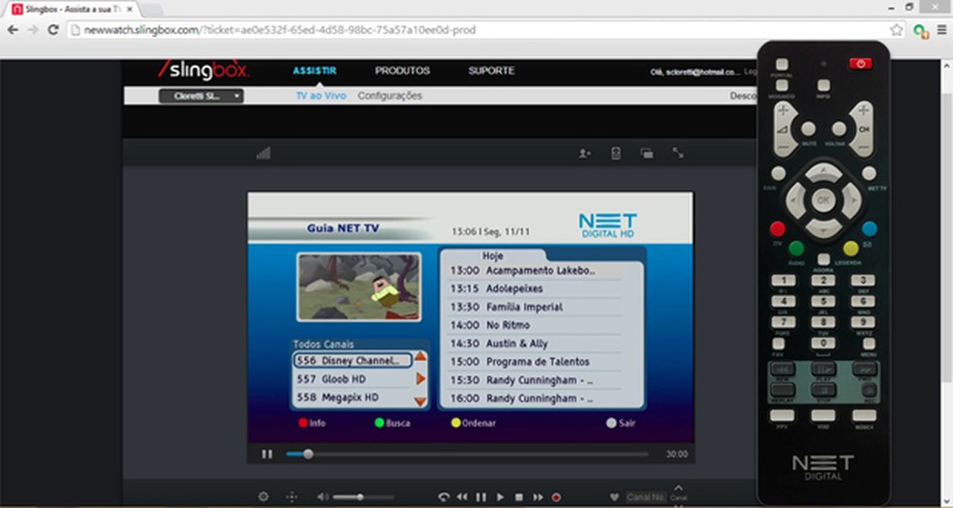Open the player settings gear icon
Image resolution: width=953 pixels, height=508 pixels.
[x=263, y=496]
